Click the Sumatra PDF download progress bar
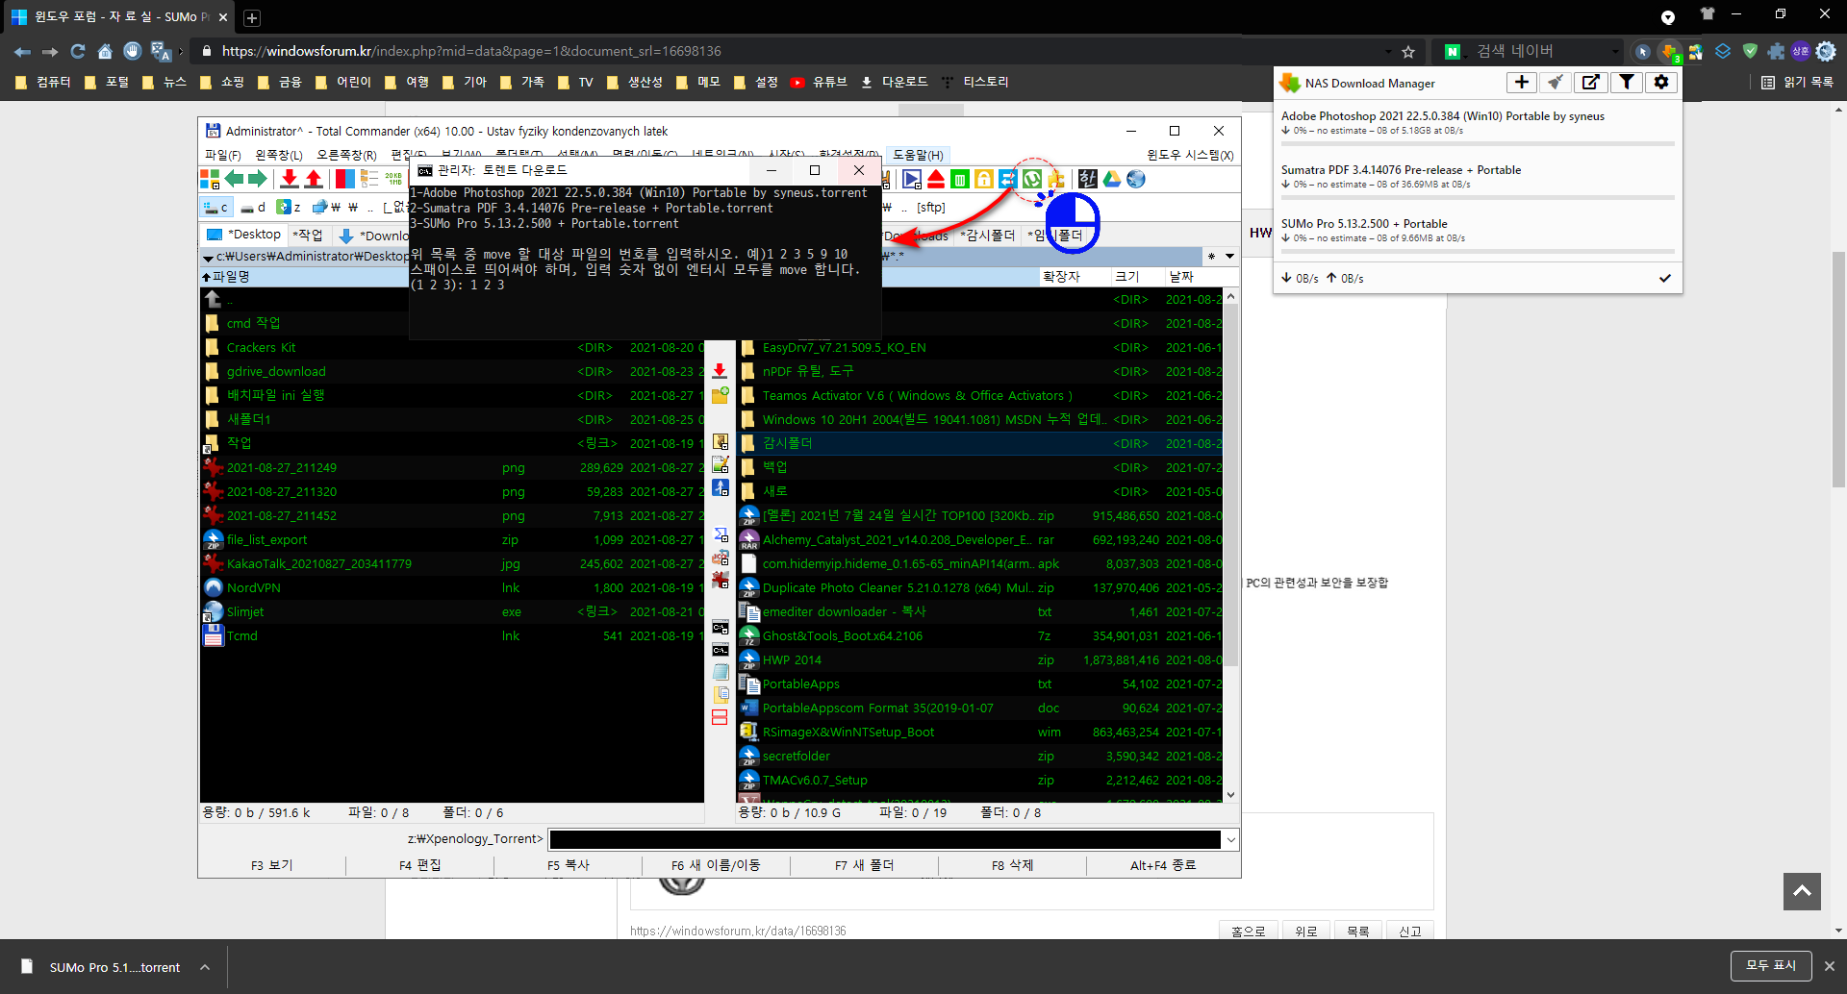The height and width of the screenshot is (994, 1847). (1478, 198)
